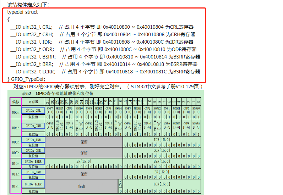
Task: Click the register name "GPIOx_CRL"
Action: 33,111
